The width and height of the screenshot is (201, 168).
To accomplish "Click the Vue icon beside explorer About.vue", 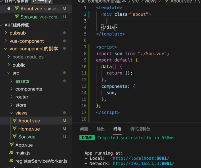I will [15, 120].
